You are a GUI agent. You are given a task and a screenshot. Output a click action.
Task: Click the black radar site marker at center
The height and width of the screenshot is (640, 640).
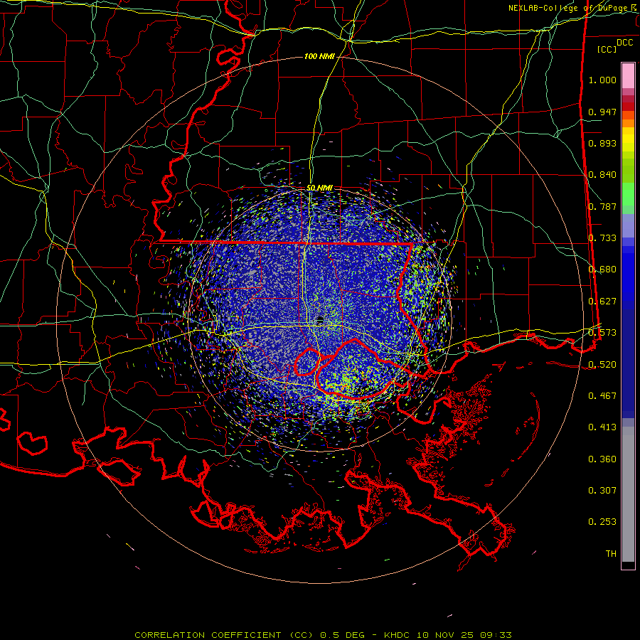tap(320, 319)
